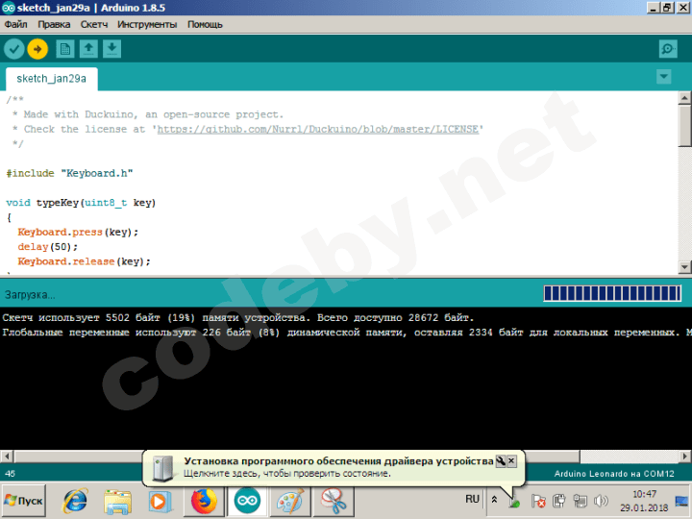
Task: Open the Serial Monitor magnifier icon
Action: point(668,49)
